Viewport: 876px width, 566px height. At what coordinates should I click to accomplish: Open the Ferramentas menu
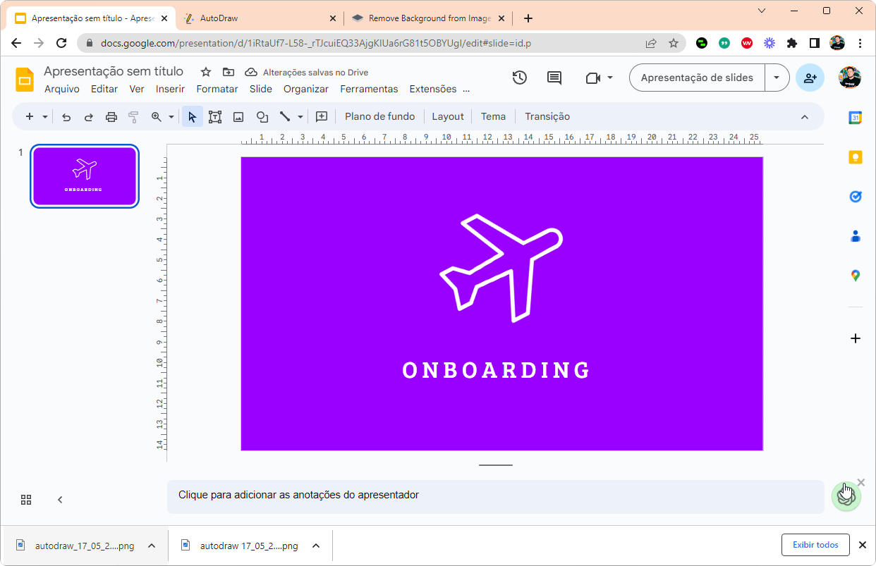click(369, 89)
